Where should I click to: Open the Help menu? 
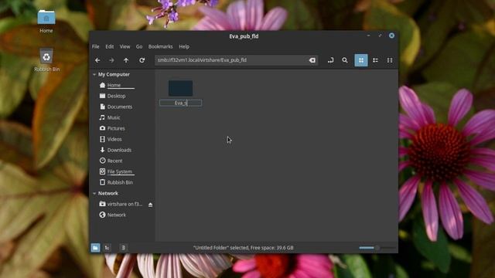[184, 46]
